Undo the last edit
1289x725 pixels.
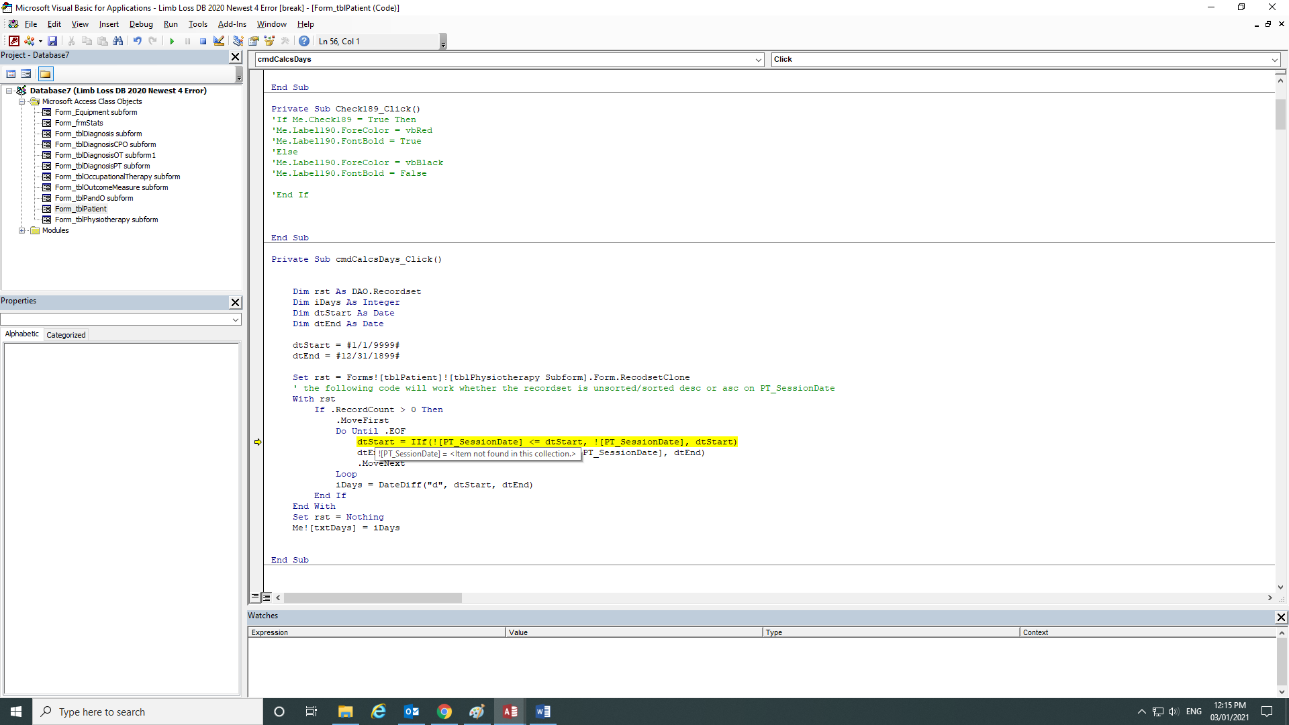(x=137, y=41)
